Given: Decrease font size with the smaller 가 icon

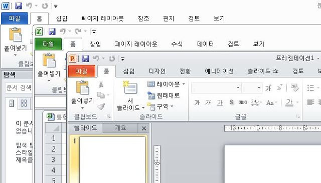Looking at the screenshot, I should (279, 87).
